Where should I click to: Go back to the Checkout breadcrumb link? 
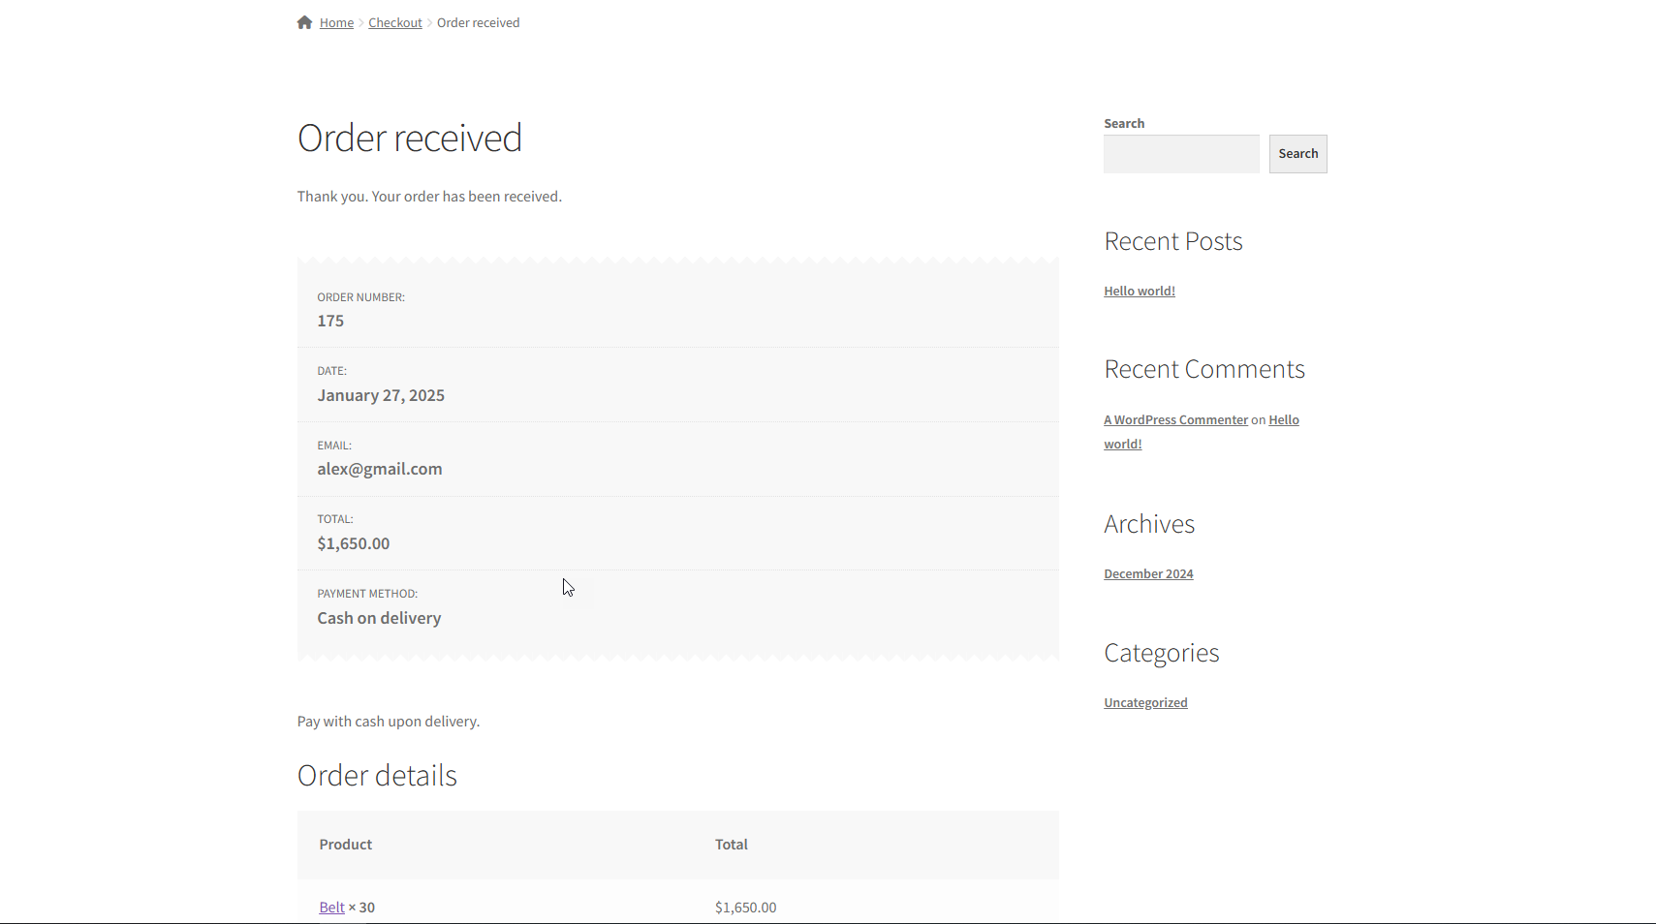[x=394, y=23]
